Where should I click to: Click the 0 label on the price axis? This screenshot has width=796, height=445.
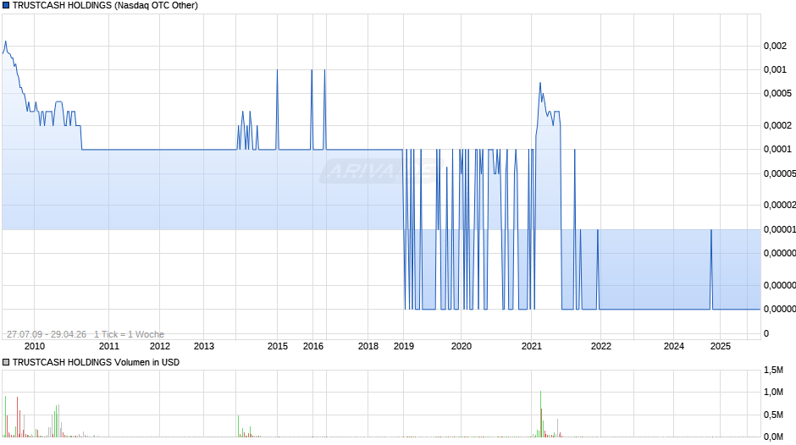pyautogui.click(x=766, y=333)
